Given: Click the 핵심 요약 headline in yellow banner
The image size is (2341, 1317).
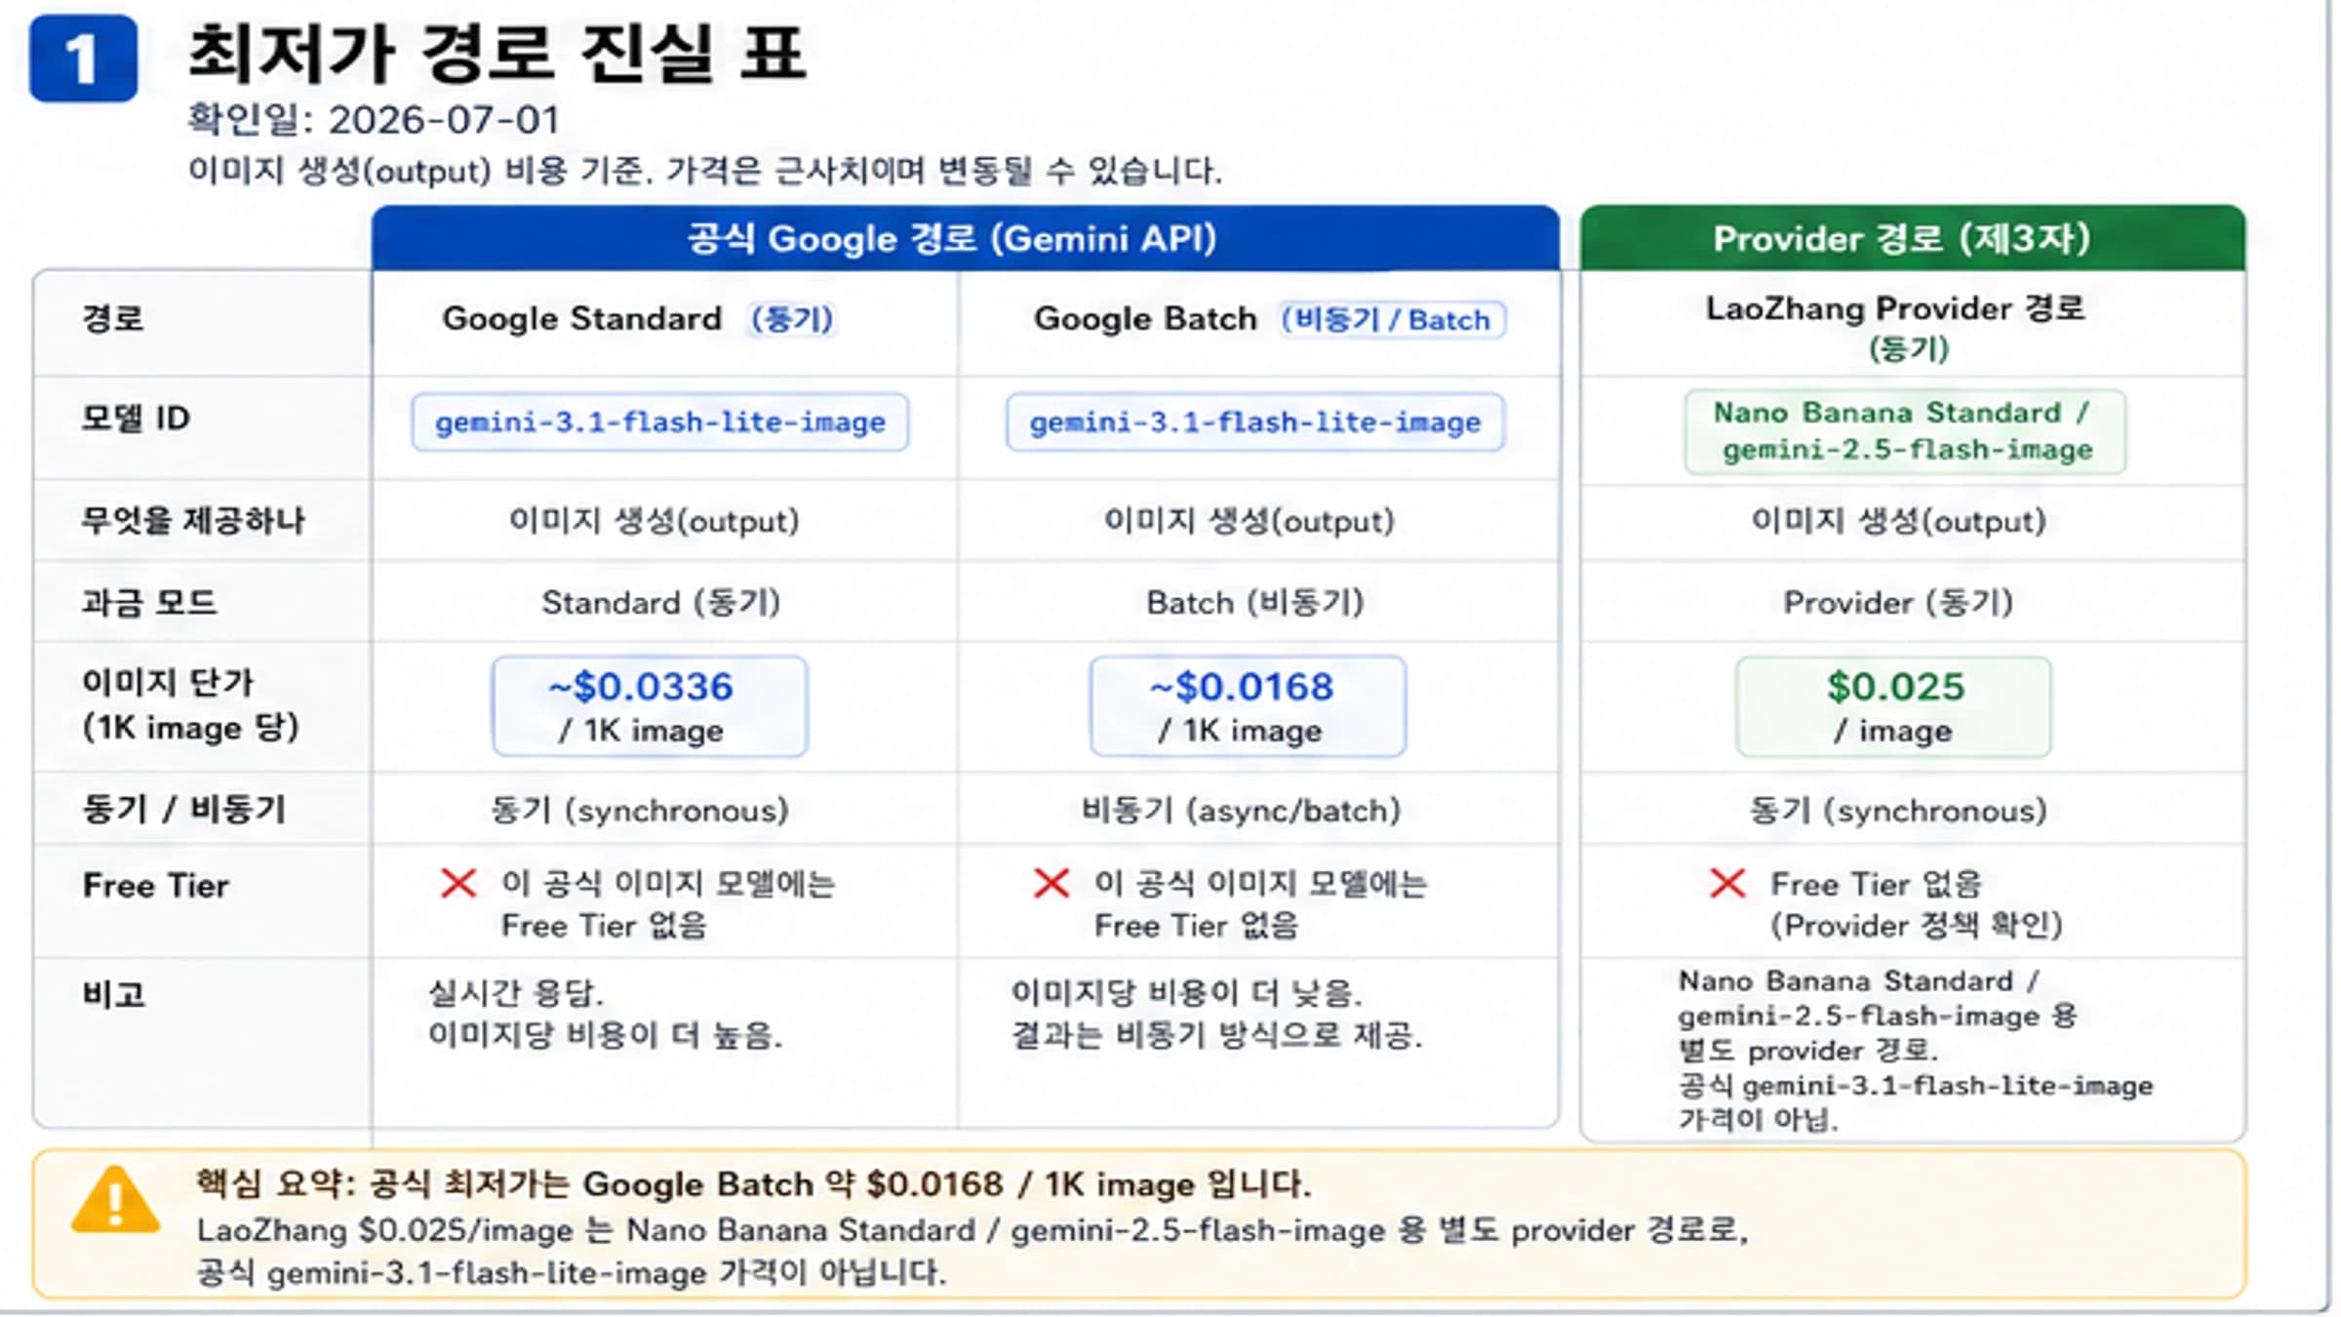Looking at the screenshot, I should coord(754,1184).
